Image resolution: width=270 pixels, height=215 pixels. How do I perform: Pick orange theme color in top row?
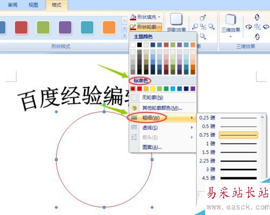pos(193,45)
